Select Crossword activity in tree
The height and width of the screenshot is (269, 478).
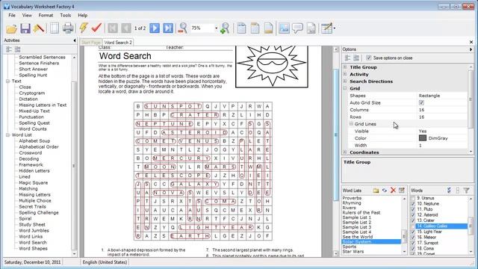coord(30,152)
